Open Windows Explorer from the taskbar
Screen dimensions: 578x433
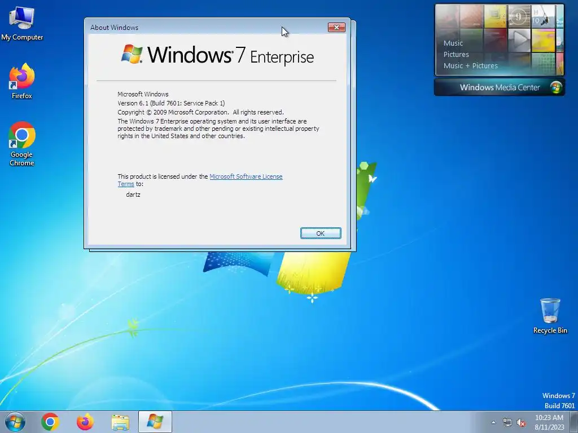tap(120, 422)
